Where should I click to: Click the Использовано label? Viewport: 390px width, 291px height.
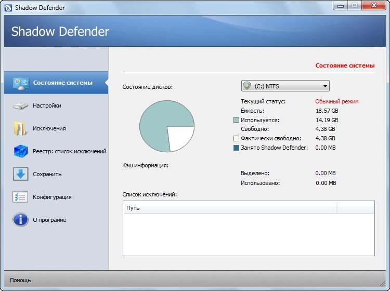[260, 183]
